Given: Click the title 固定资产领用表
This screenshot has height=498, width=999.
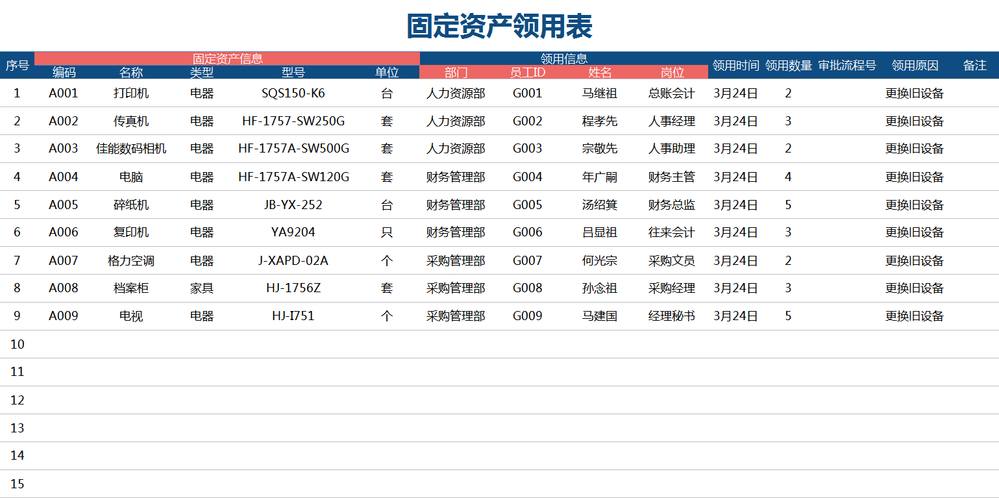Looking at the screenshot, I should [x=499, y=27].
